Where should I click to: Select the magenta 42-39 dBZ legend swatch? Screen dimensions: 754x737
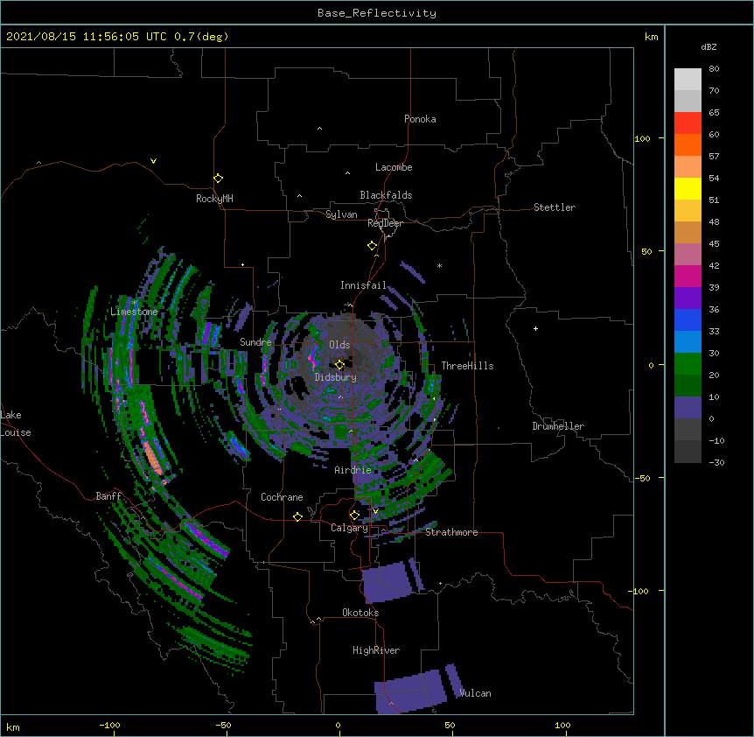tap(688, 276)
